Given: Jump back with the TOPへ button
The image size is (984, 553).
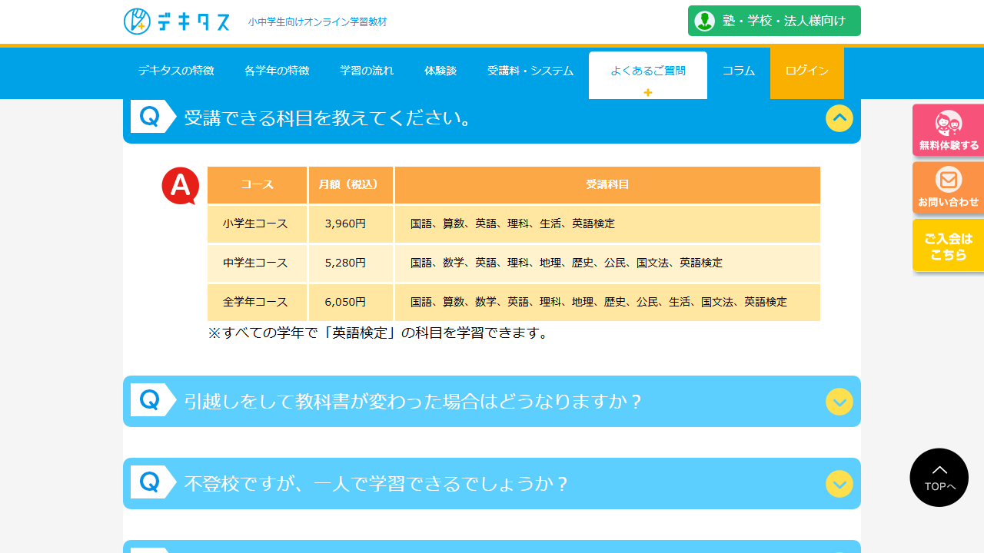Looking at the screenshot, I should coord(939,478).
